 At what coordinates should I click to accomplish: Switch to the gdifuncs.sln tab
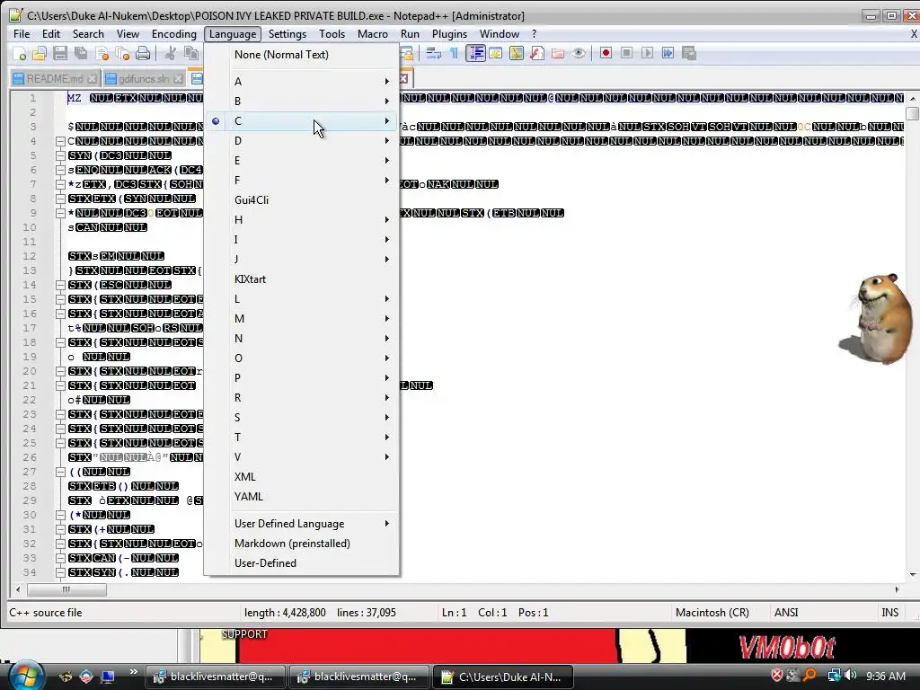click(x=143, y=79)
